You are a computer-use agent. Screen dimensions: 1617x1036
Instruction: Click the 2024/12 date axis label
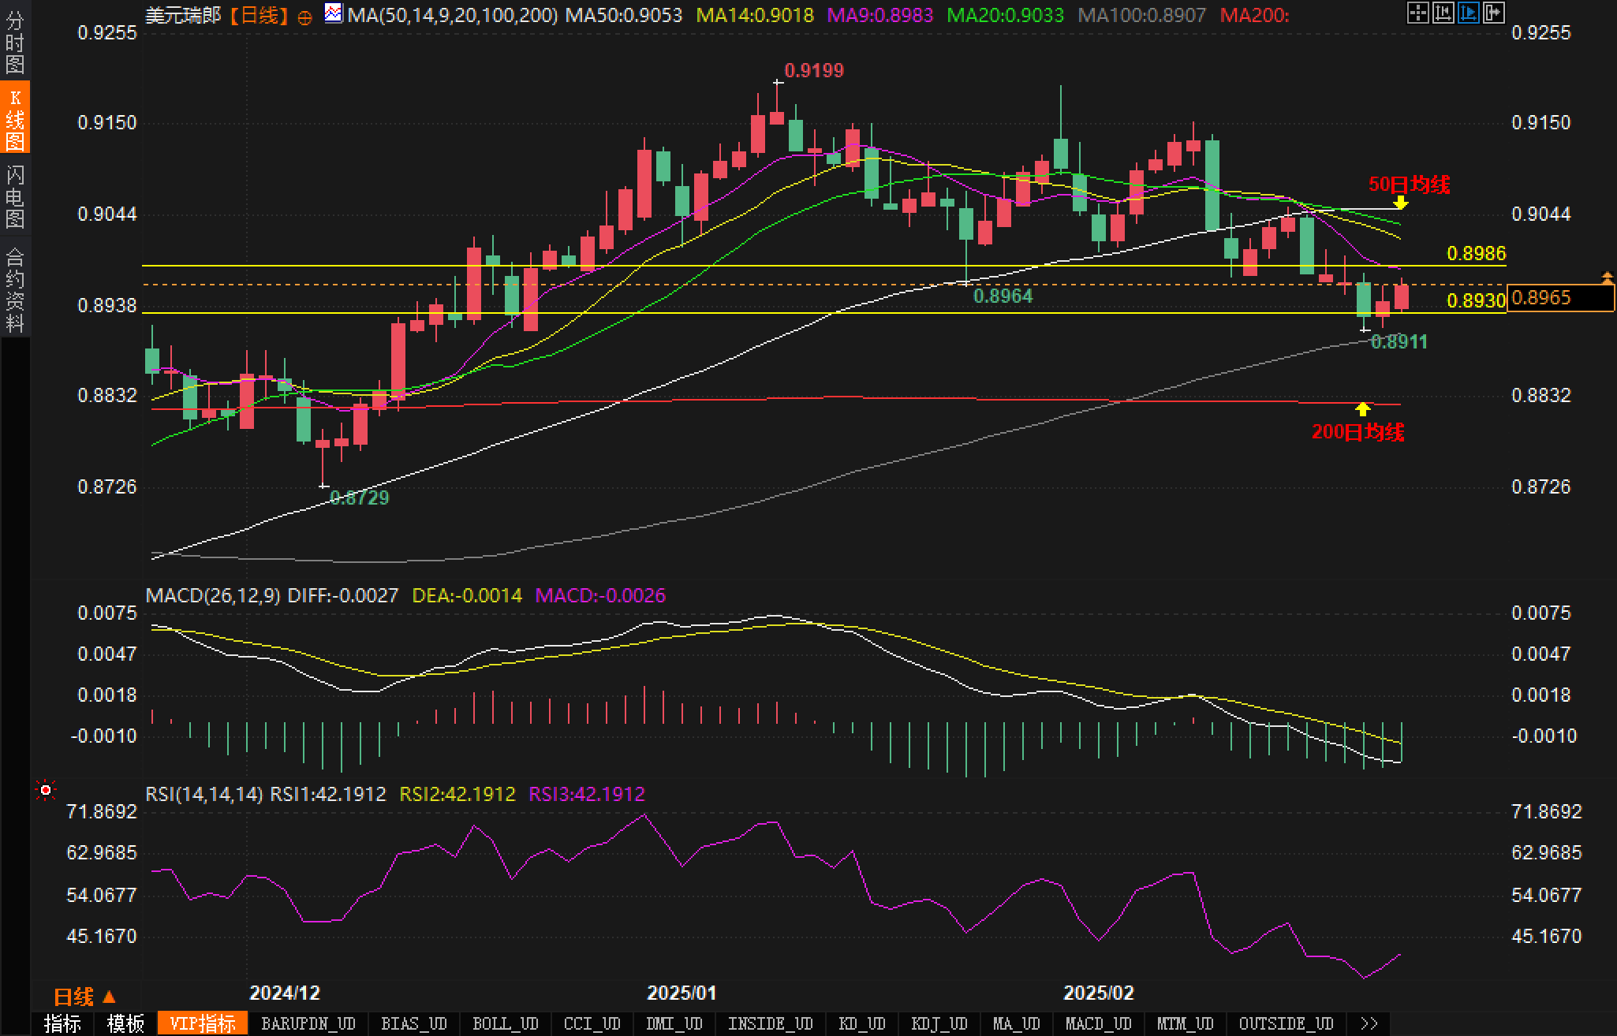pos(285,993)
